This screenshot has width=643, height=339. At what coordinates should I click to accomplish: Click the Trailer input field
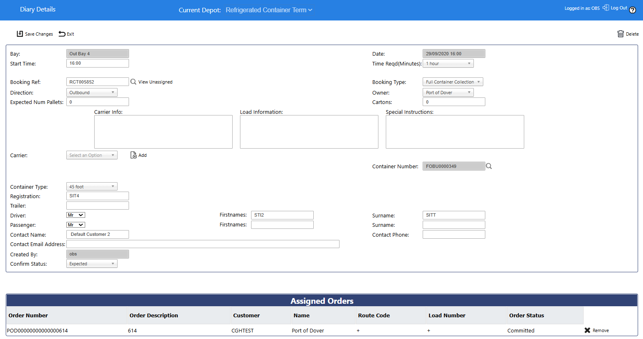[97, 206]
